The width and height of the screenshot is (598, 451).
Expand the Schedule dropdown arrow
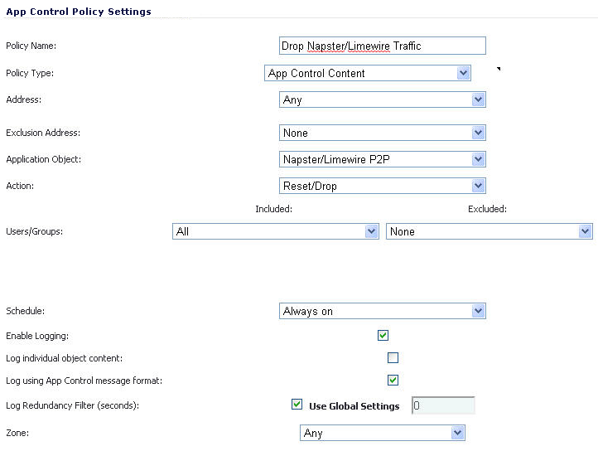(x=478, y=311)
